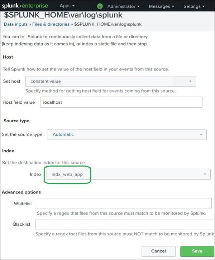Go to Data inputs breadcrumb link
The image size is (215, 260).
[16, 24]
